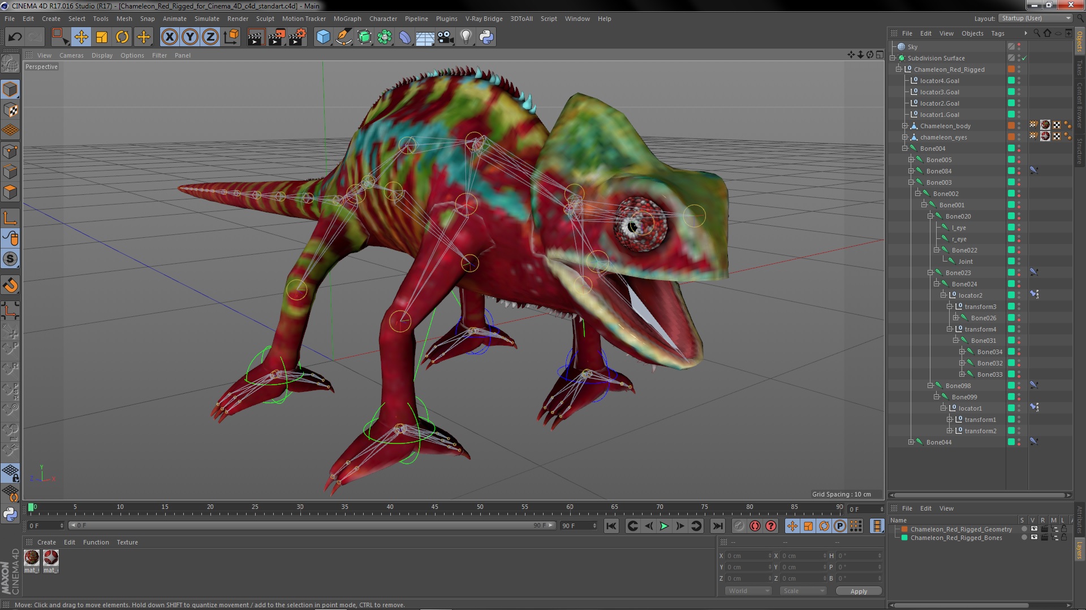The width and height of the screenshot is (1086, 610).
Task: Open the V-Ray Bridge menu
Action: pos(484,19)
